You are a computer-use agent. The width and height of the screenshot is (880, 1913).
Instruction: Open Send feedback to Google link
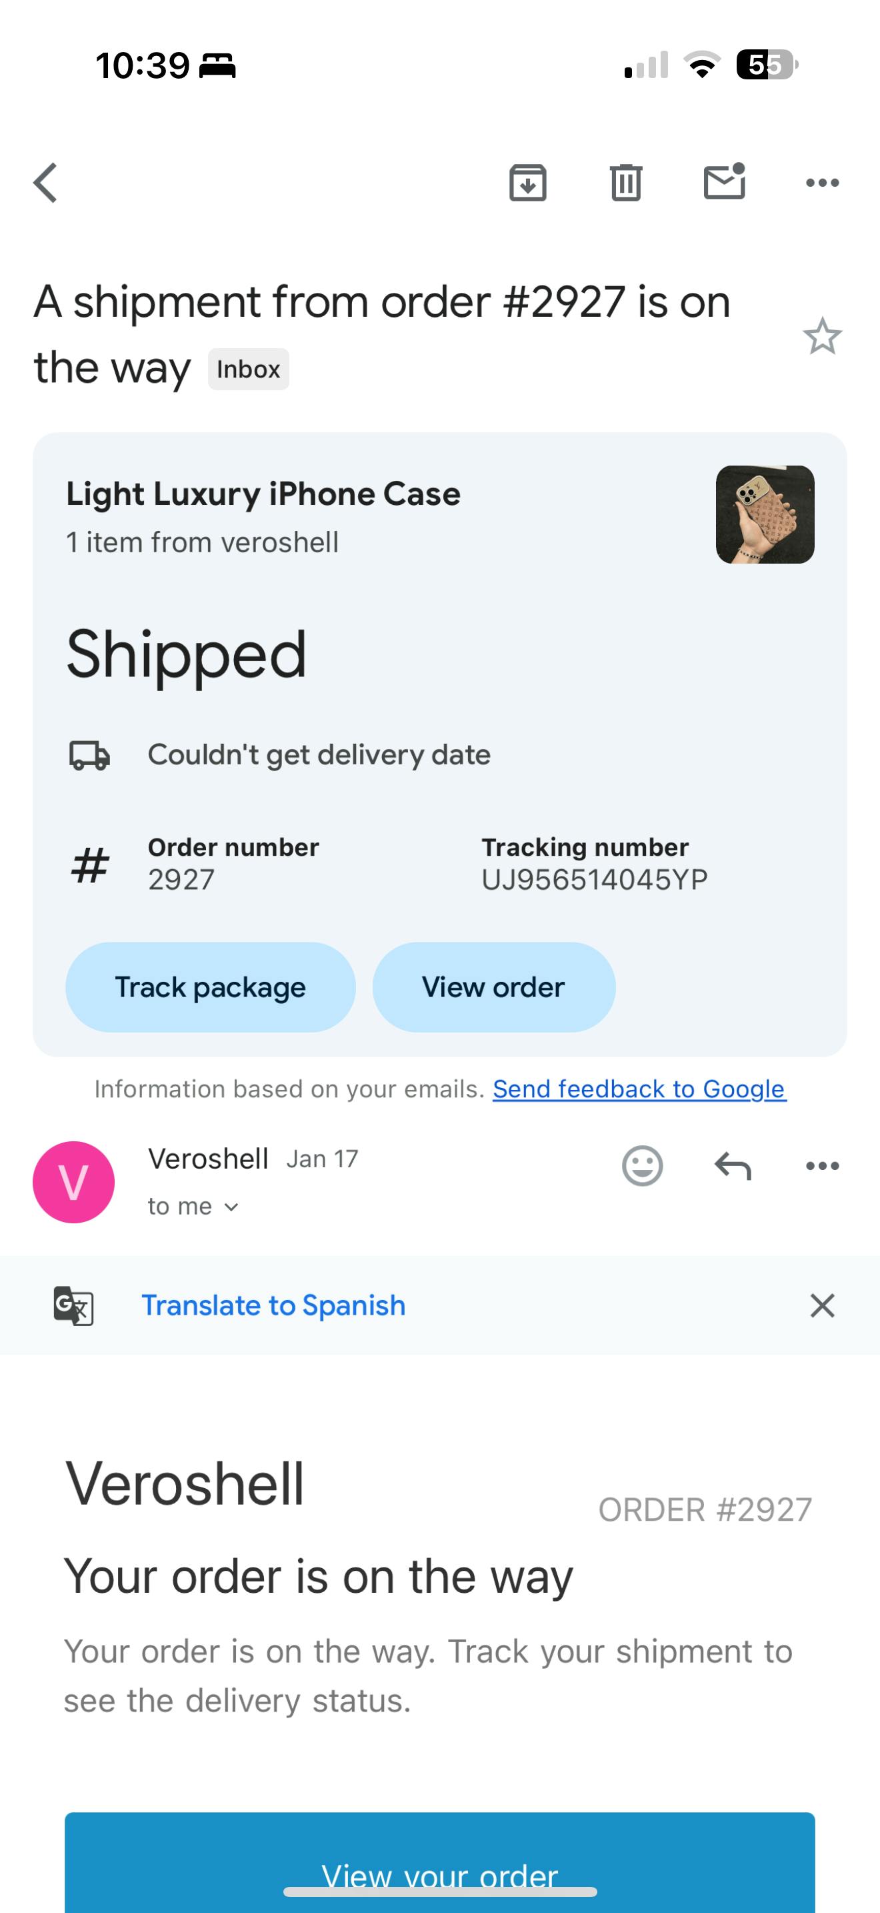tap(639, 1089)
